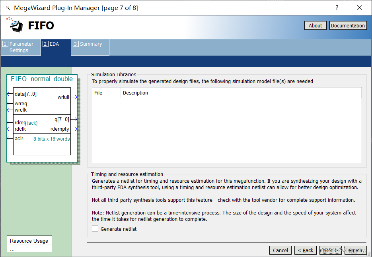Viewport: 372px width, 257px height.
Task: Click the Timing and resource estimation label
Action: 127,174
